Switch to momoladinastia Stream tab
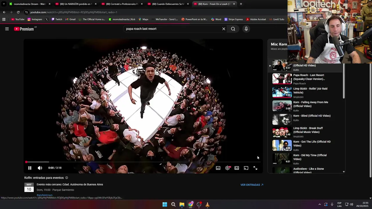This screenshot has height=209, width=372. [30, 4]
